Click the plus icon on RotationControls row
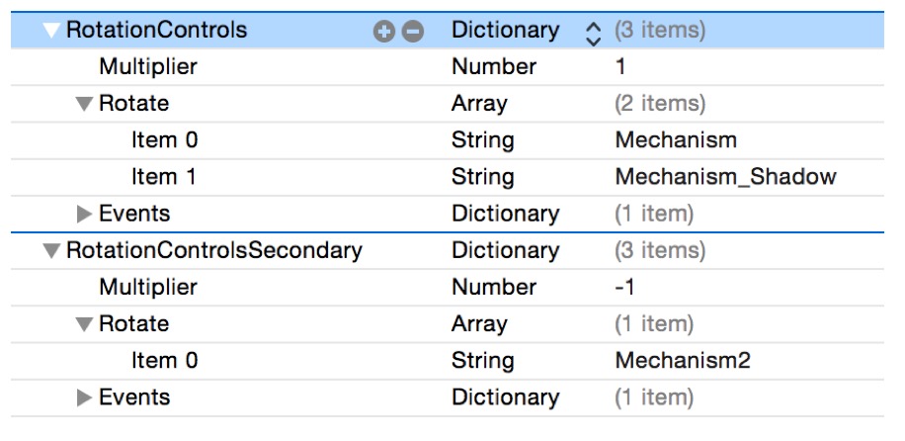The height and width of the screenshot is (441, 905). pyautogui.click(x=384, y=32)
